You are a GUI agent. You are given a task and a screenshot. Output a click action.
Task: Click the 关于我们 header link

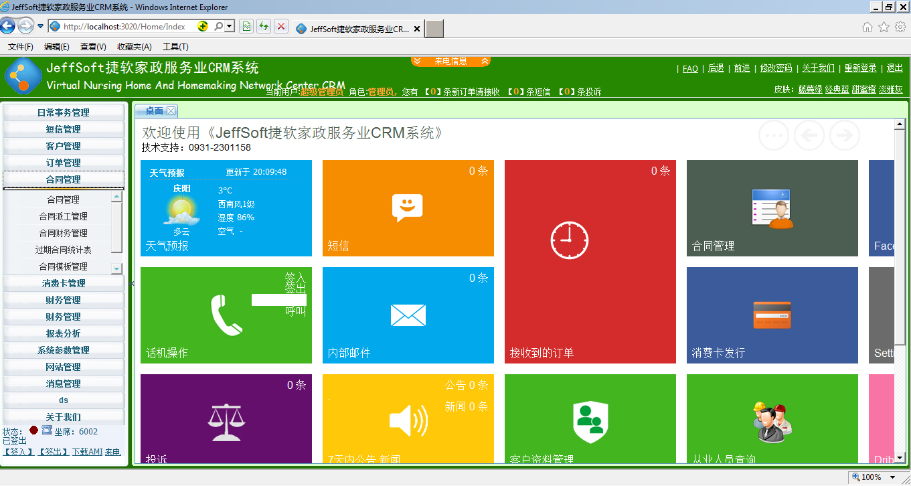[819, 68]
